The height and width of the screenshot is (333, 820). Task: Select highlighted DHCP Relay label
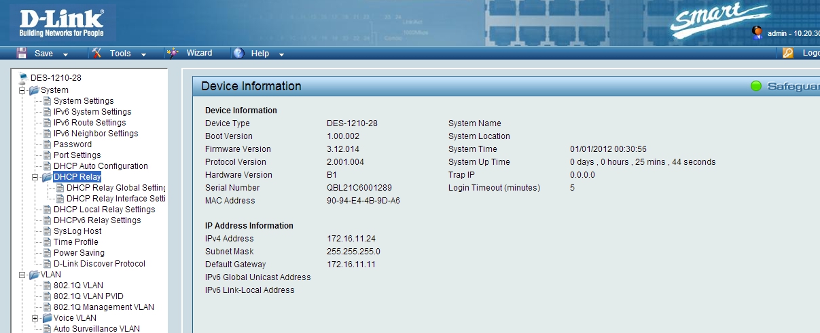coord(77,176)
